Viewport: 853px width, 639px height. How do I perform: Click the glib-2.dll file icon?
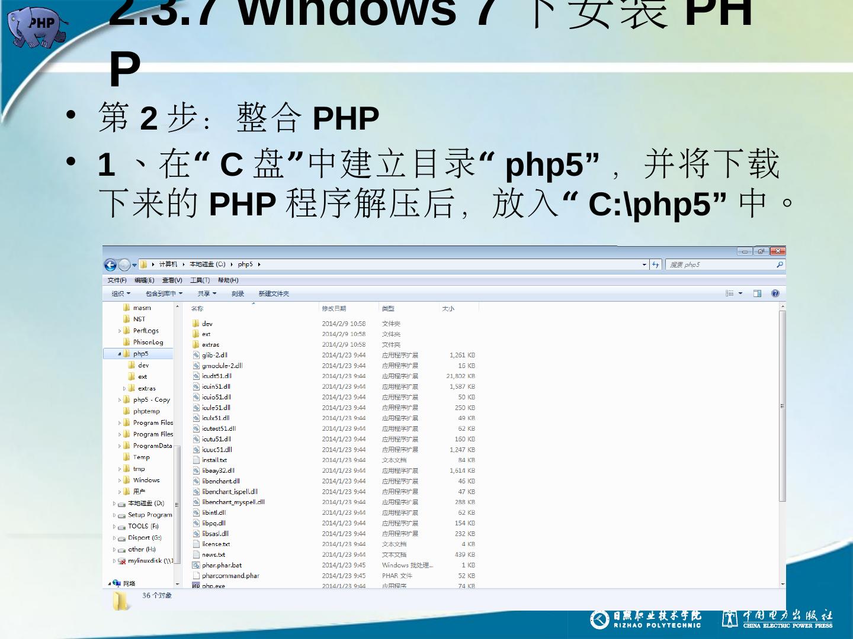coord(196,355)
